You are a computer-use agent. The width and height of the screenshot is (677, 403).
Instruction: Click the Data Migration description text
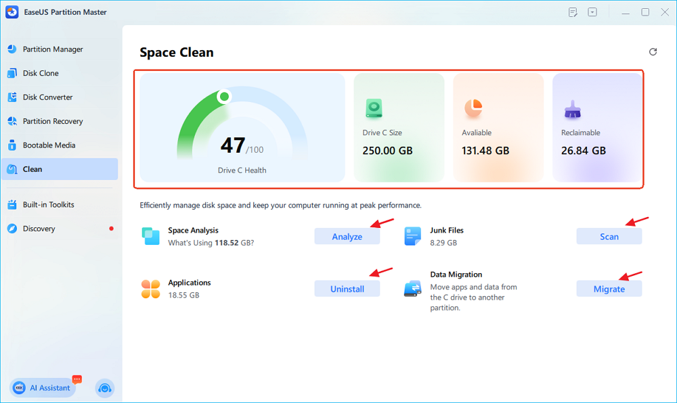coord(473,298)
